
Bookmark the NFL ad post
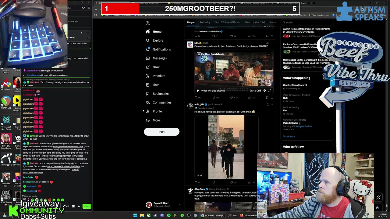pos(267,98)
